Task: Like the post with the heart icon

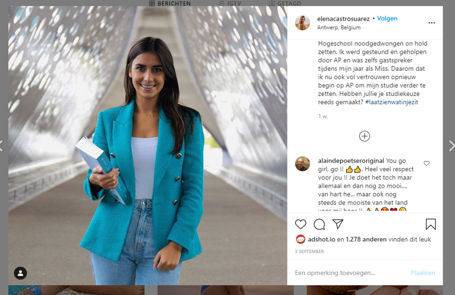Action: (301, 224)
